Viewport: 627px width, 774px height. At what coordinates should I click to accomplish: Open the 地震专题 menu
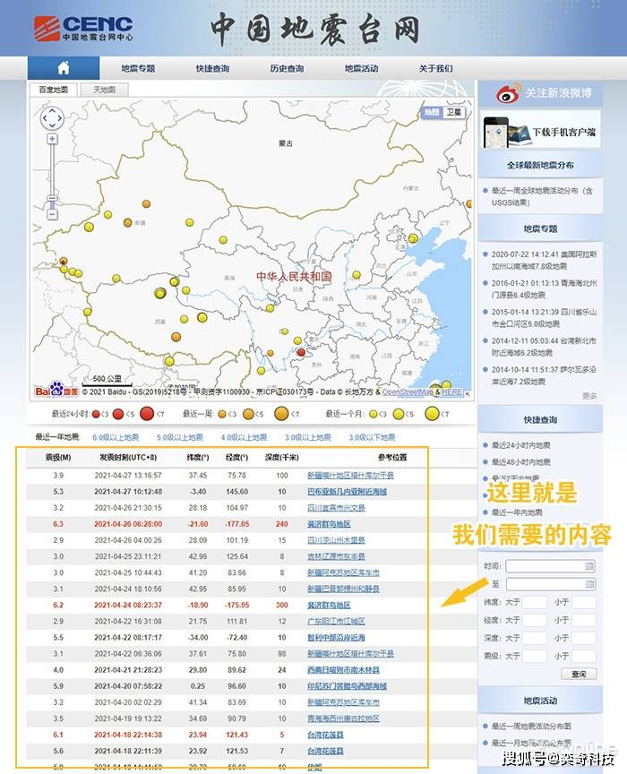coord(138,68)
